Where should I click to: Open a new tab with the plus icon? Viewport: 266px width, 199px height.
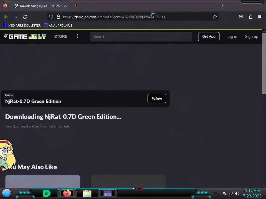tap(75, 6)
